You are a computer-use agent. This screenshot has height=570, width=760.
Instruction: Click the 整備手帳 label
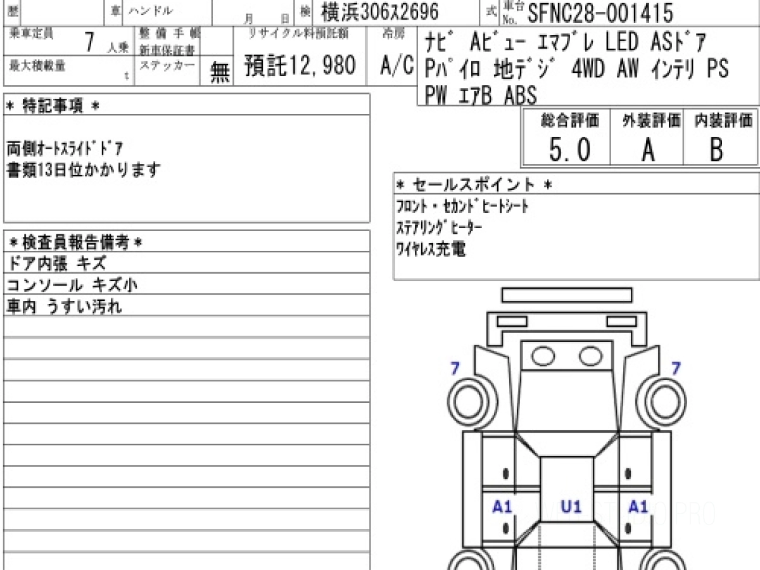[x=168, y=34]
